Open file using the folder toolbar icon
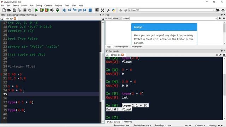The height and width of the screenshot is (127, 226). (x=9, y=10)
